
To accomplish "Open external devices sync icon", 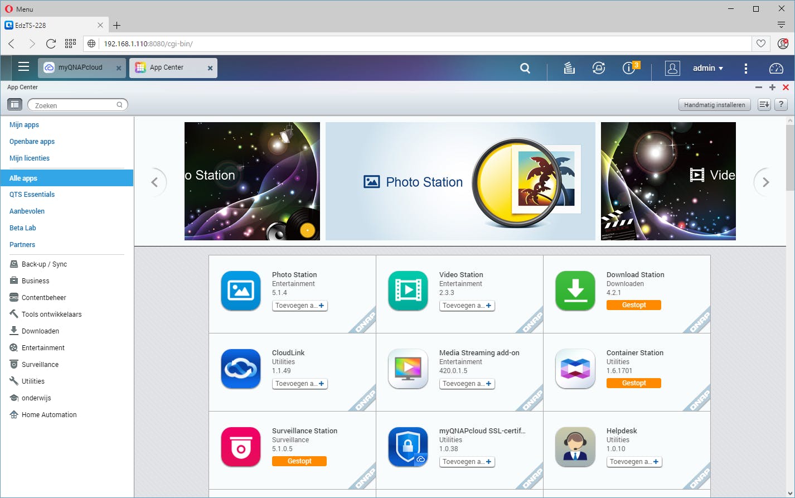I will pyautogui.click(x=599, y=68).
